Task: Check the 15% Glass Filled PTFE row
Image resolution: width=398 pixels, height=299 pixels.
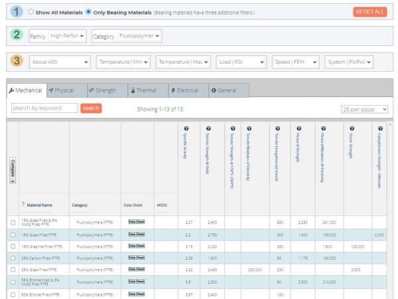Action: (x=13, y=235)
